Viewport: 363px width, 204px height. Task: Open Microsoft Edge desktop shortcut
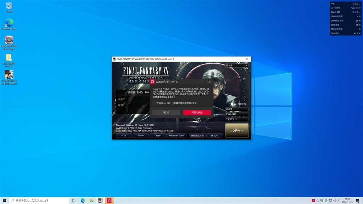[9, 24]
